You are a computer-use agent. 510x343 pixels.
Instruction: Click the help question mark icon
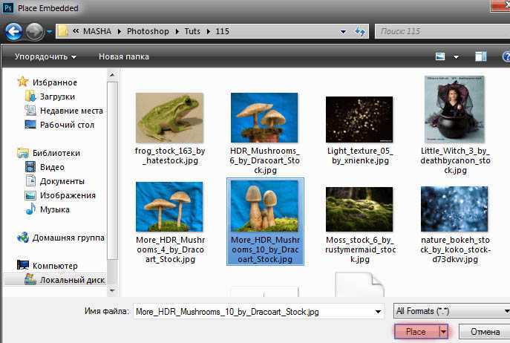pyautogui.click(x=506, y=56)
